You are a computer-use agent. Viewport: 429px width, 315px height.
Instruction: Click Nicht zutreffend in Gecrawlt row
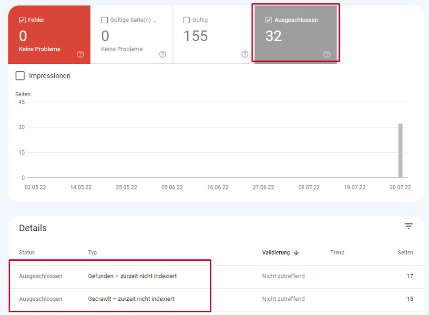click(284, 299)
